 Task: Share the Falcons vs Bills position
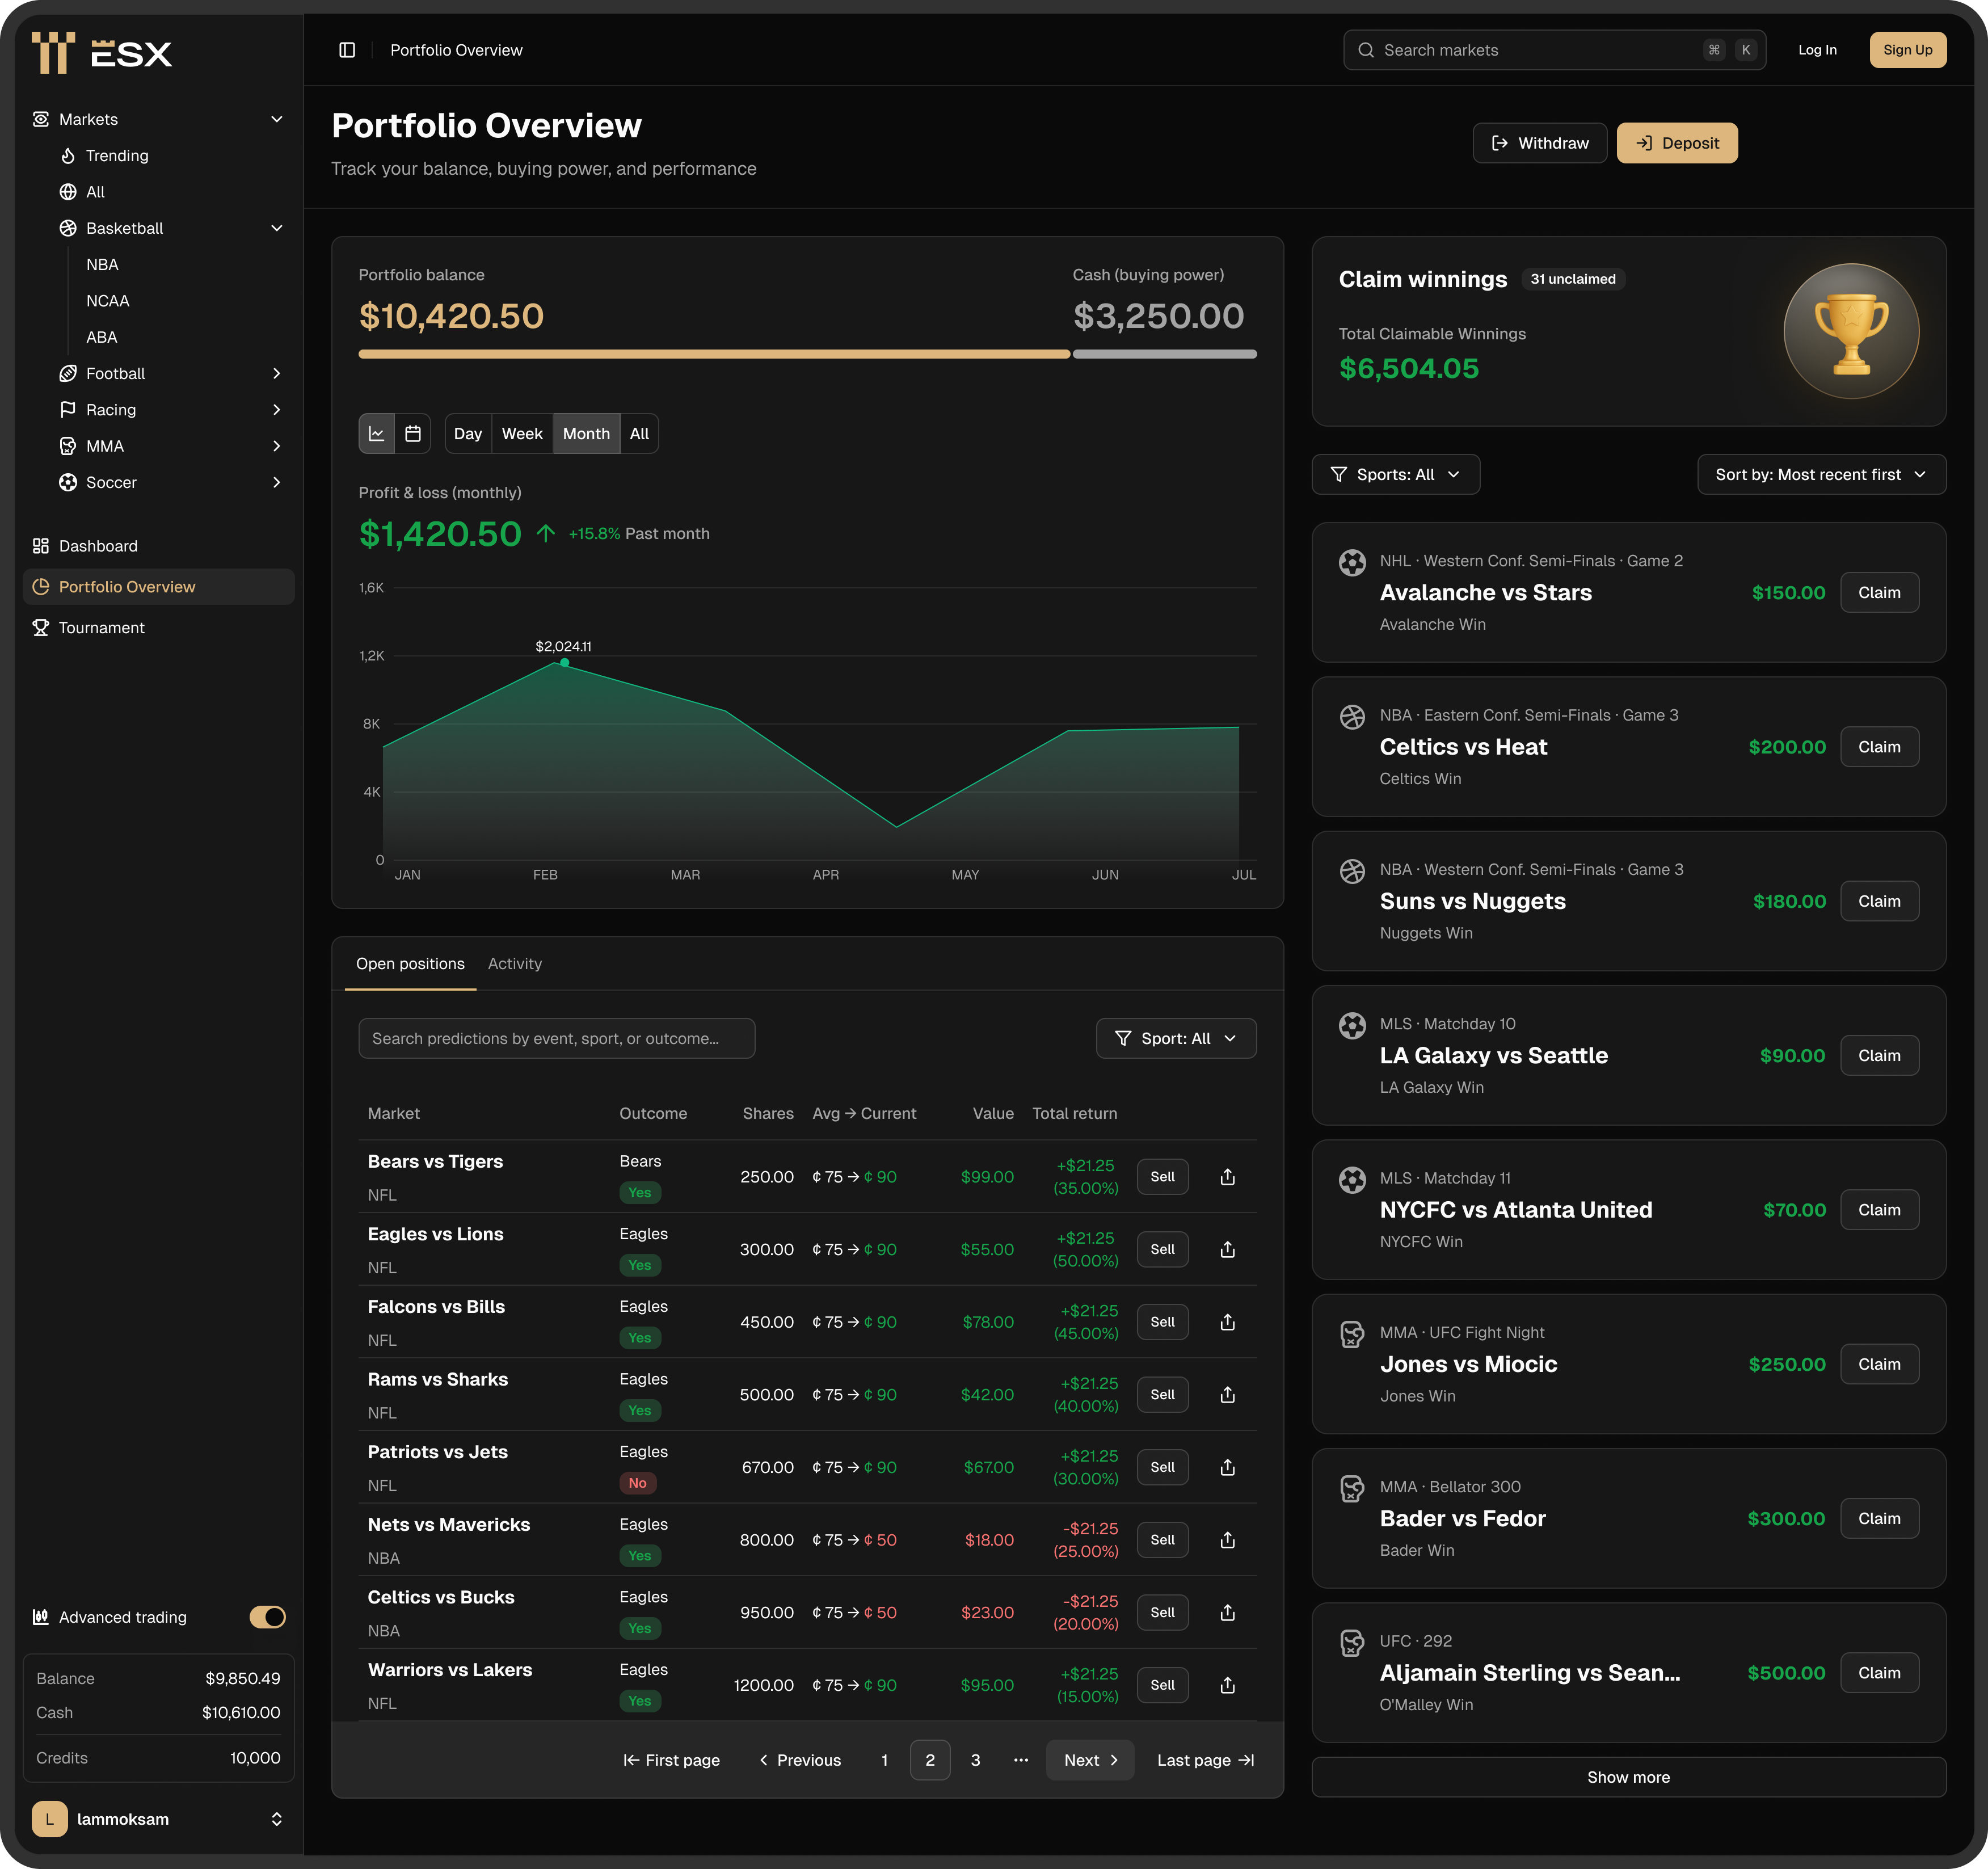click(1228, 1323)
